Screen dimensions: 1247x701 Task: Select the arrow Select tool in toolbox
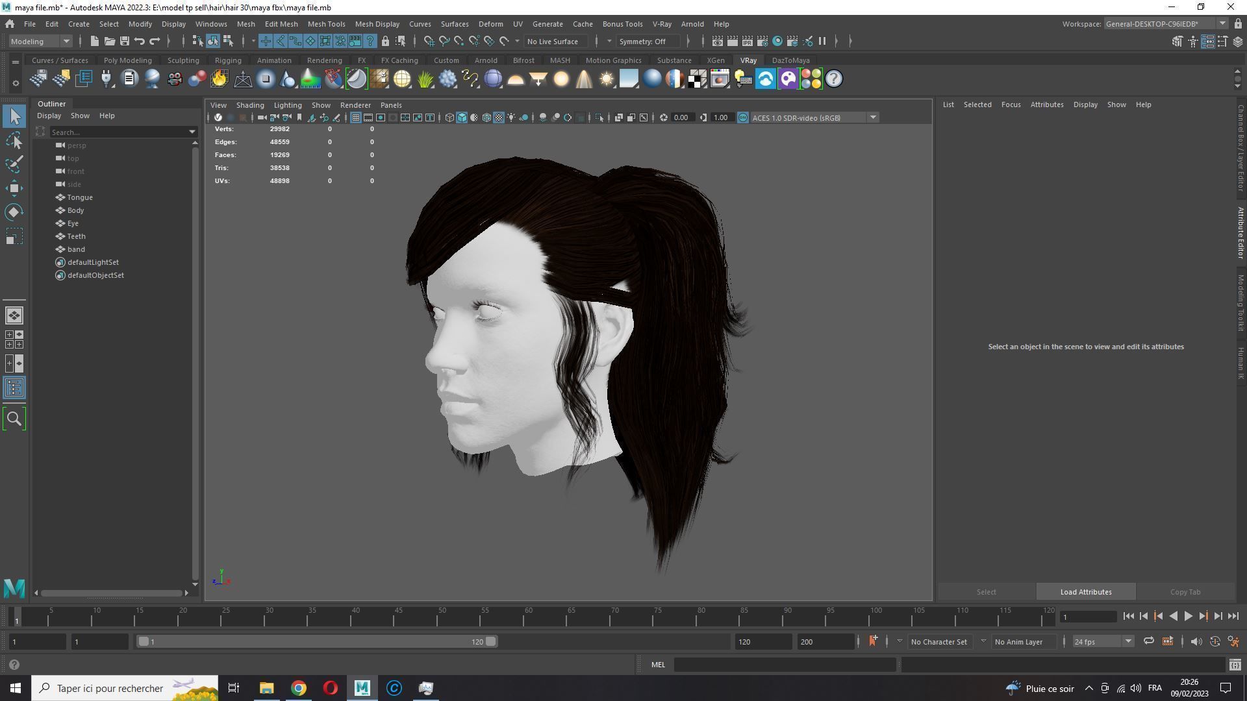click(14, 117)
